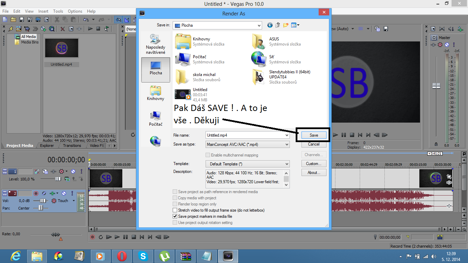The image size is (468, 263).
Task: Click the uTorrent icon in taskbar
Action: pyautogui.click(x=164, y=256)
